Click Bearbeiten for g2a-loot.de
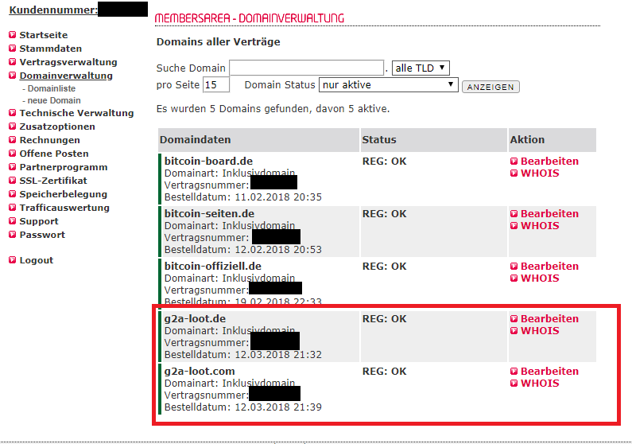Screen dimensions: 632x444 click(549, 319)
